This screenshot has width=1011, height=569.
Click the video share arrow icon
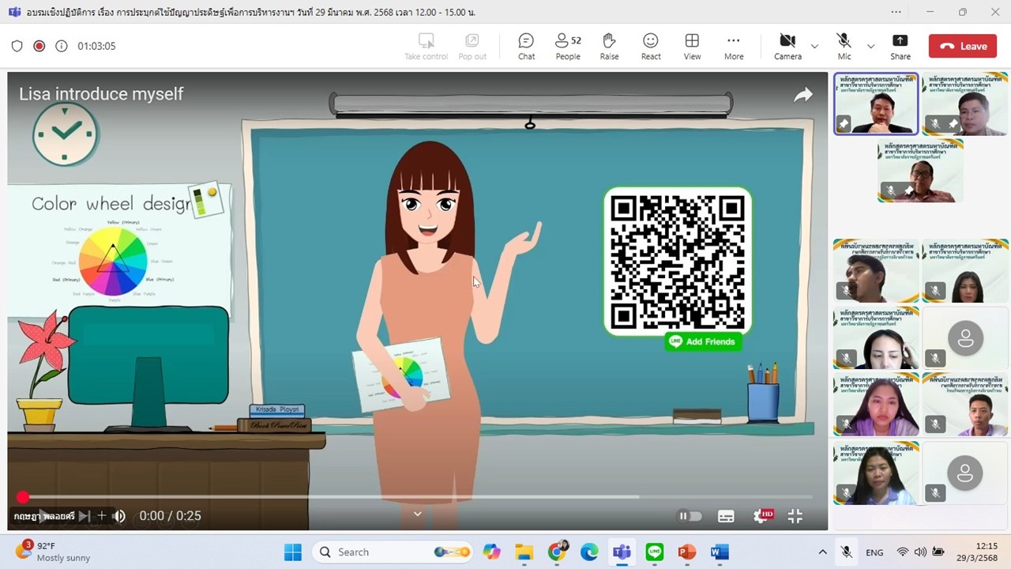pyautogui.click(x=803, y=95)
